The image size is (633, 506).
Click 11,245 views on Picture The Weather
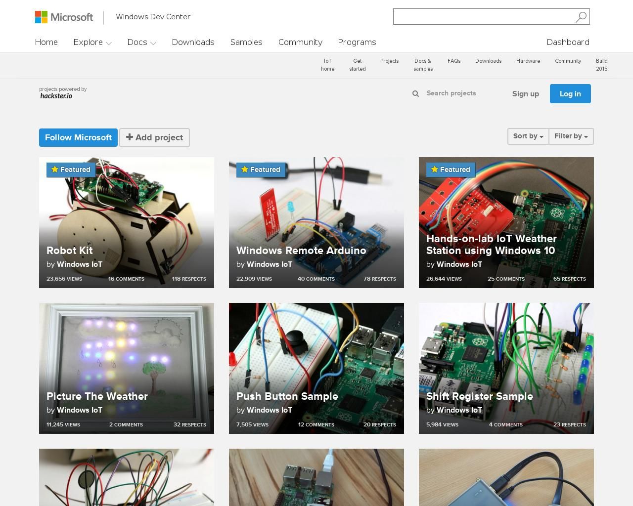(63, 424)
